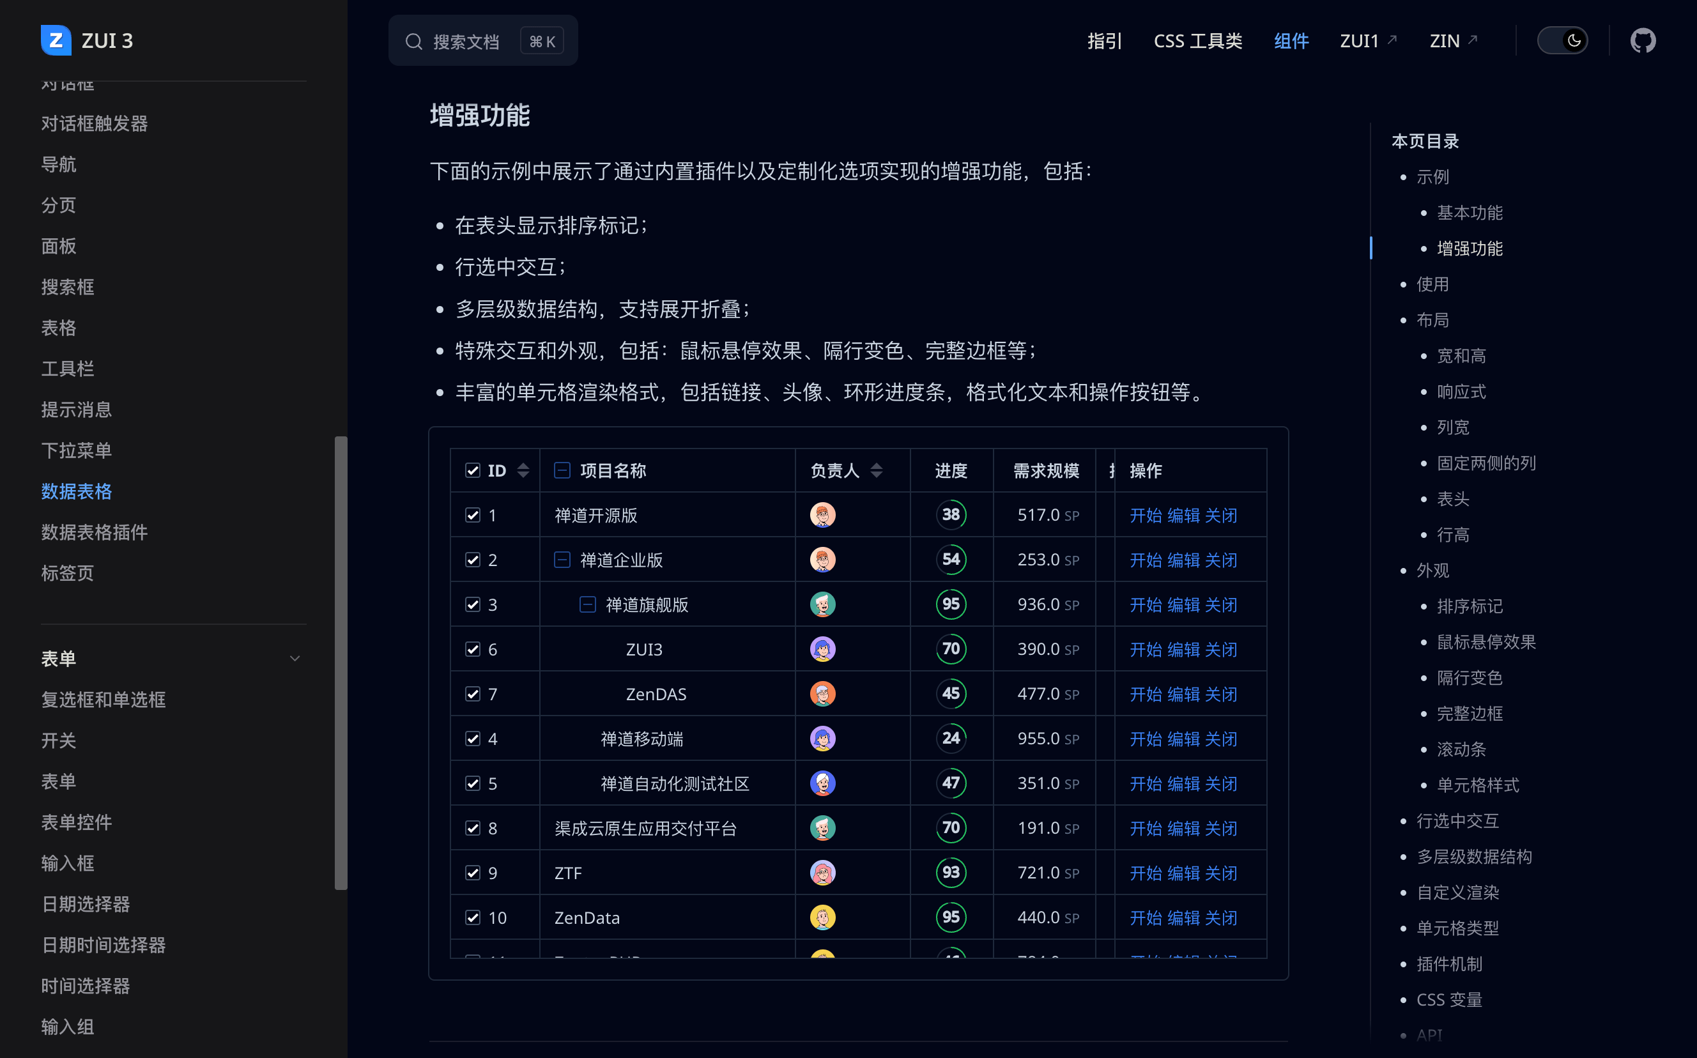1697x1058 pixels.
Task: Click avatar in row ZTF
Action: (x=822, y=873)
